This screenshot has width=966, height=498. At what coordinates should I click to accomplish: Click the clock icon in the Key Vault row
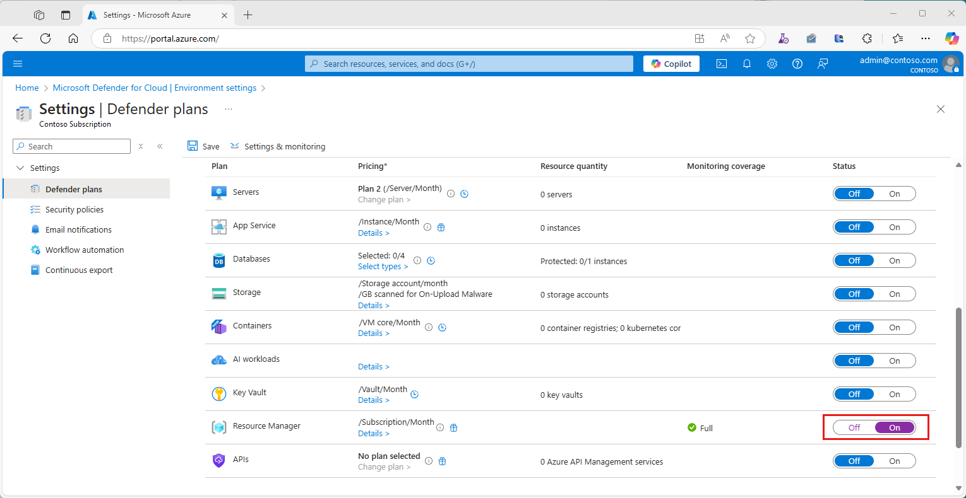[x=414, y=394]
